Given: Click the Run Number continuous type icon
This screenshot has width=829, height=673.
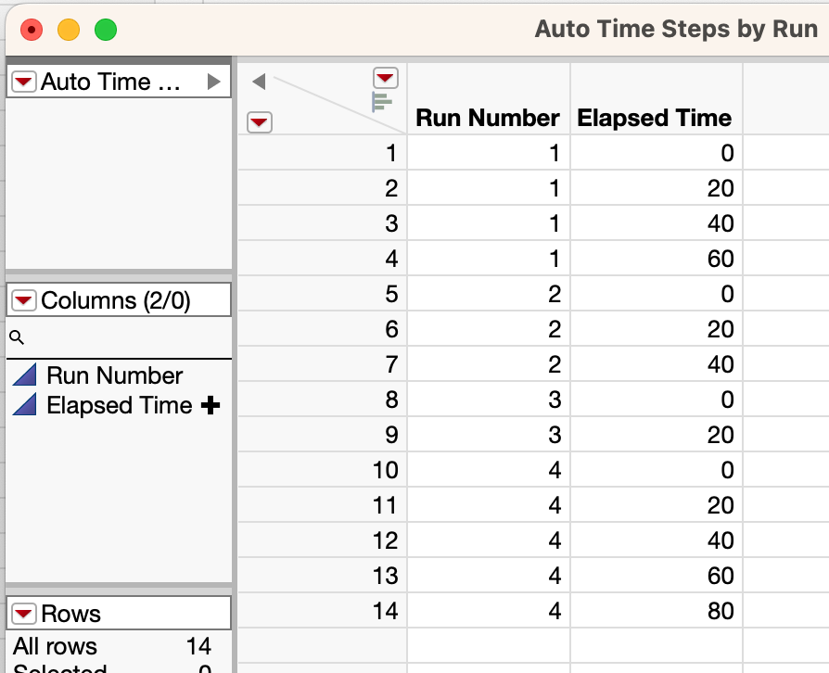Looking at the screenshot, I should point(25,375).
